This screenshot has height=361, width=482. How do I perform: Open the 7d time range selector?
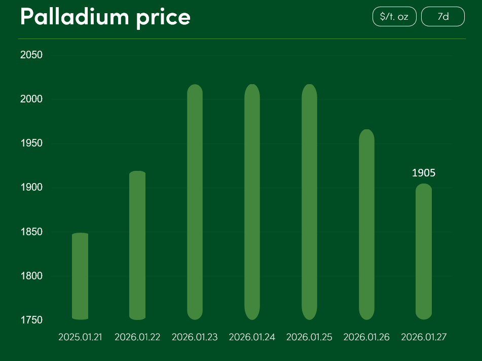coord(442,16)
